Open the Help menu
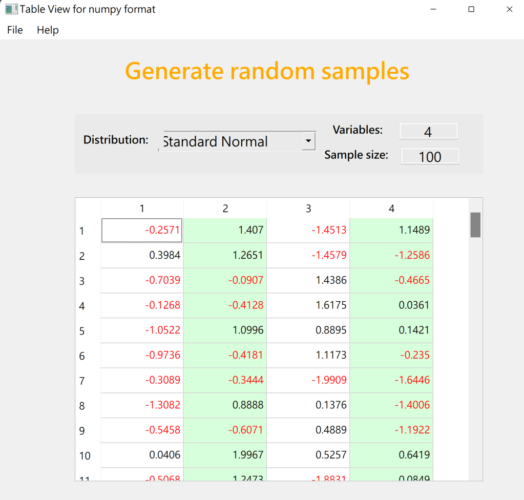The width and height of the screenshot is (524, 500). (48, 30)
